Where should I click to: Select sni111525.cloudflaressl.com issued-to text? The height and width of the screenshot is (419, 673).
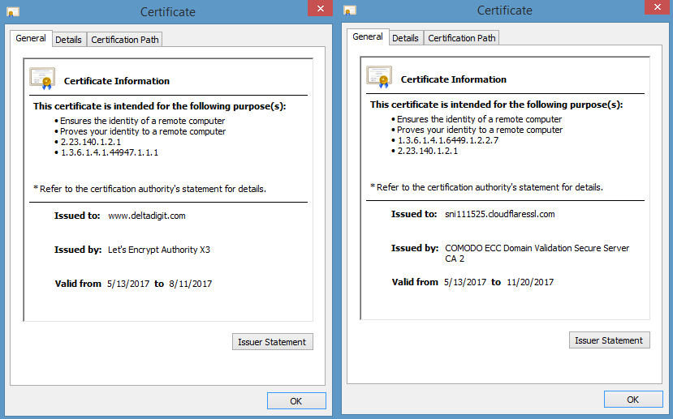pyautogui.click(x=499, y=214)
